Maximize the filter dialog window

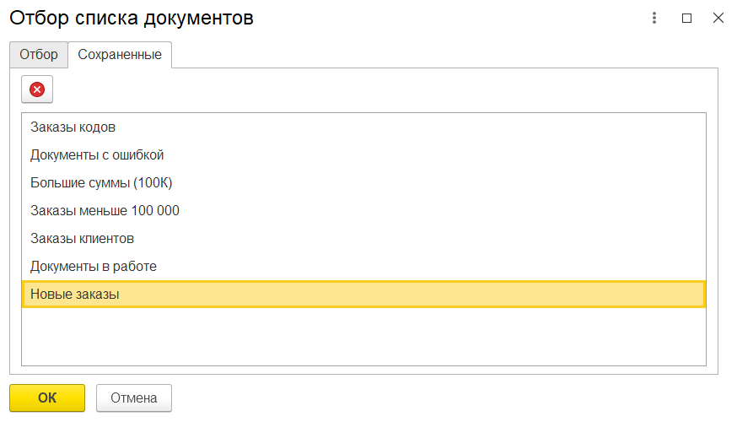click(686, 18)
